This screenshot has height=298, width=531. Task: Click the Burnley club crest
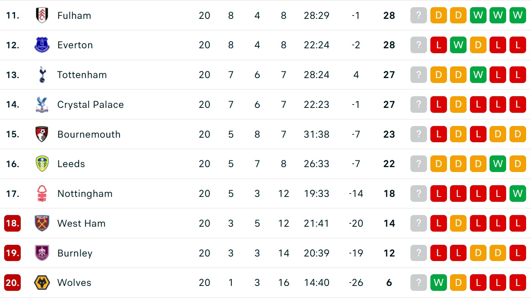point(42,253)
